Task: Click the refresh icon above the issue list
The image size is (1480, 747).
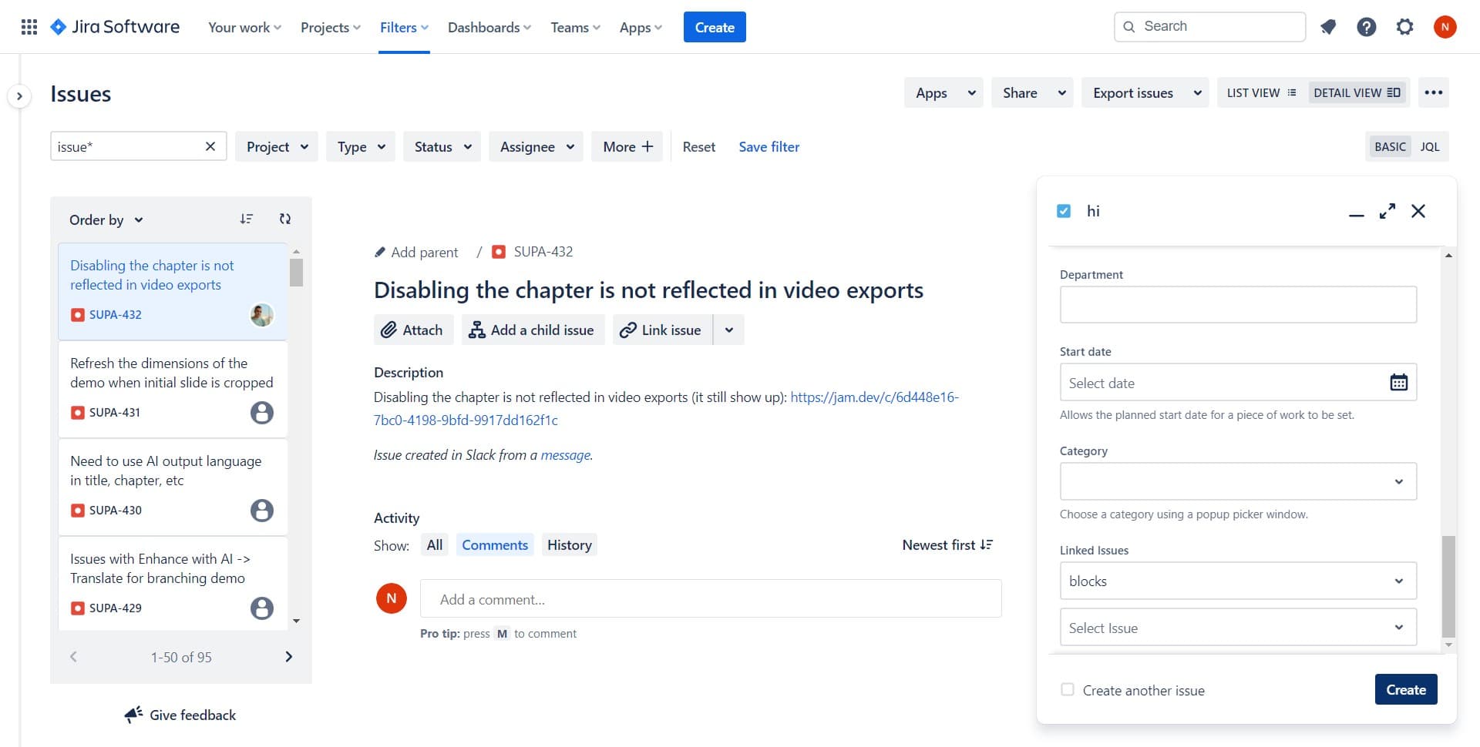Action: point(284,219)
